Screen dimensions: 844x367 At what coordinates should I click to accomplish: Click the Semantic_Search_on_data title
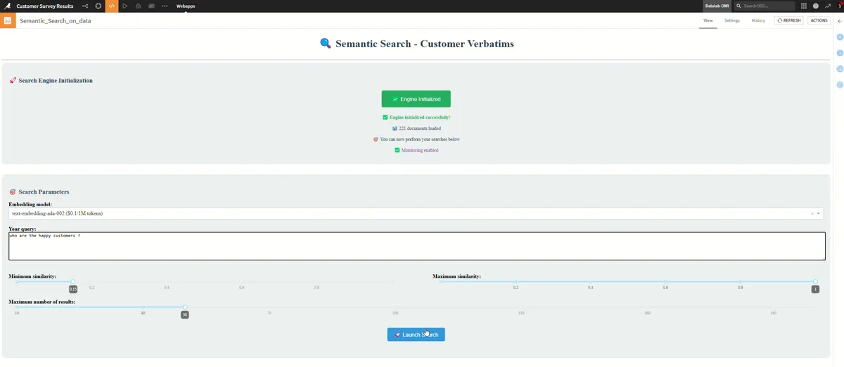(x=56, y=21)
